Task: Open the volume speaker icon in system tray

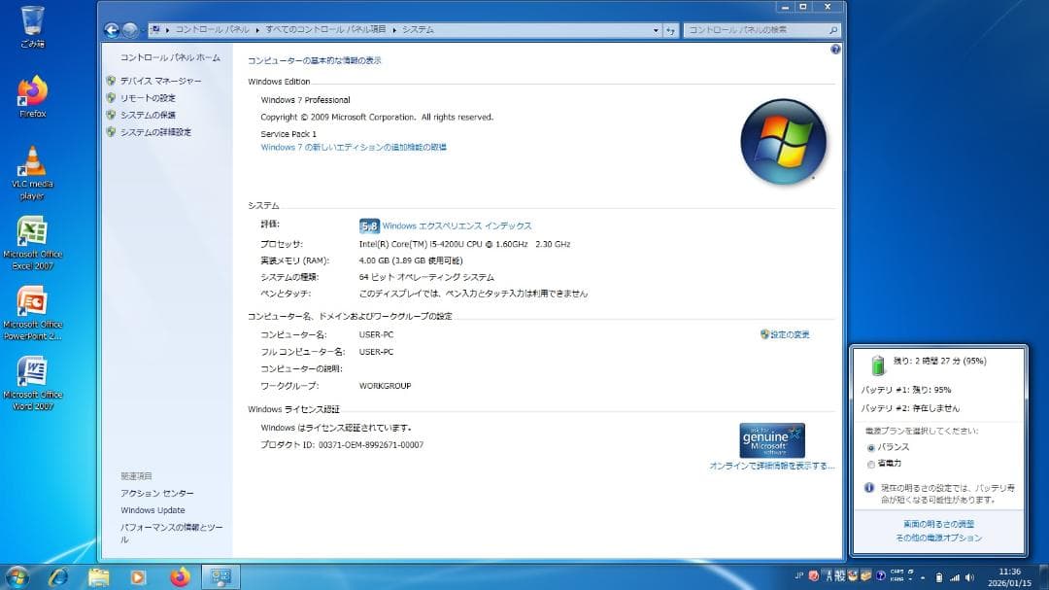Action: coord(969,577)
